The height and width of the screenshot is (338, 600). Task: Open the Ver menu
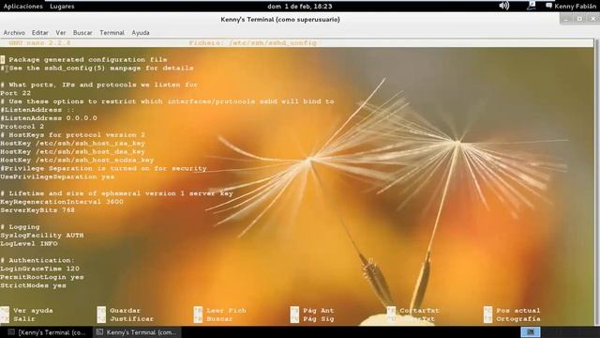(60, 33)
